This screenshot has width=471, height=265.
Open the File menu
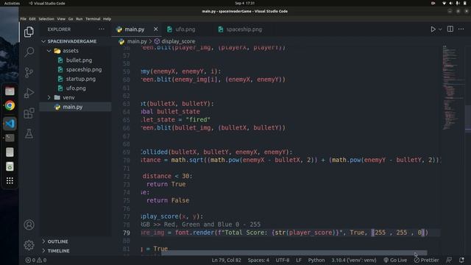(23, 18)
